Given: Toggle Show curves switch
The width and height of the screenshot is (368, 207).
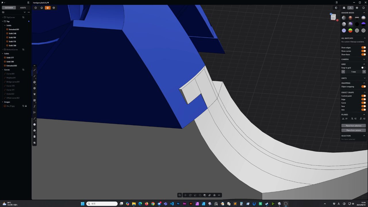Looking at the screenshot, I should (x=363, y=51).
